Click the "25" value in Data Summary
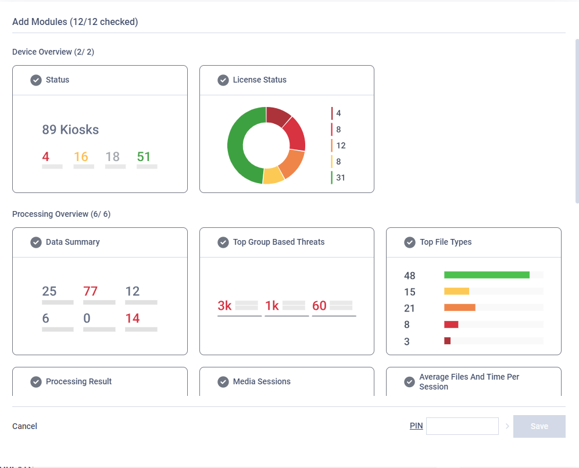Viewport: 579px width, 468px height. pos(49,291)
